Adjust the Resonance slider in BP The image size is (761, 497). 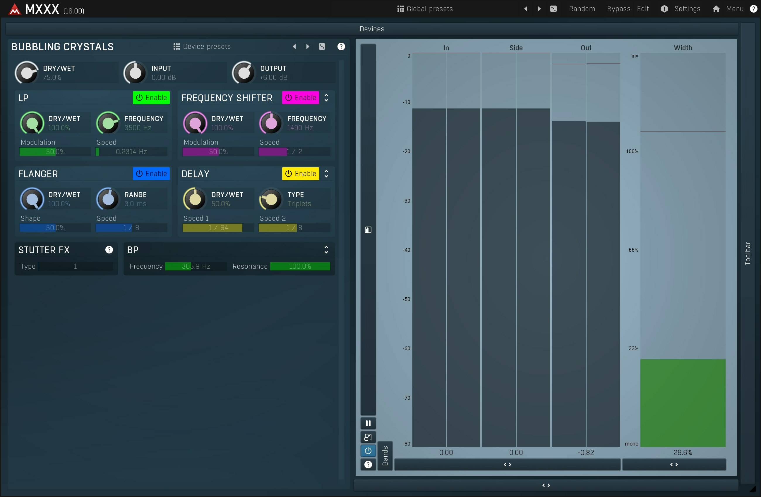pos(300,266)
